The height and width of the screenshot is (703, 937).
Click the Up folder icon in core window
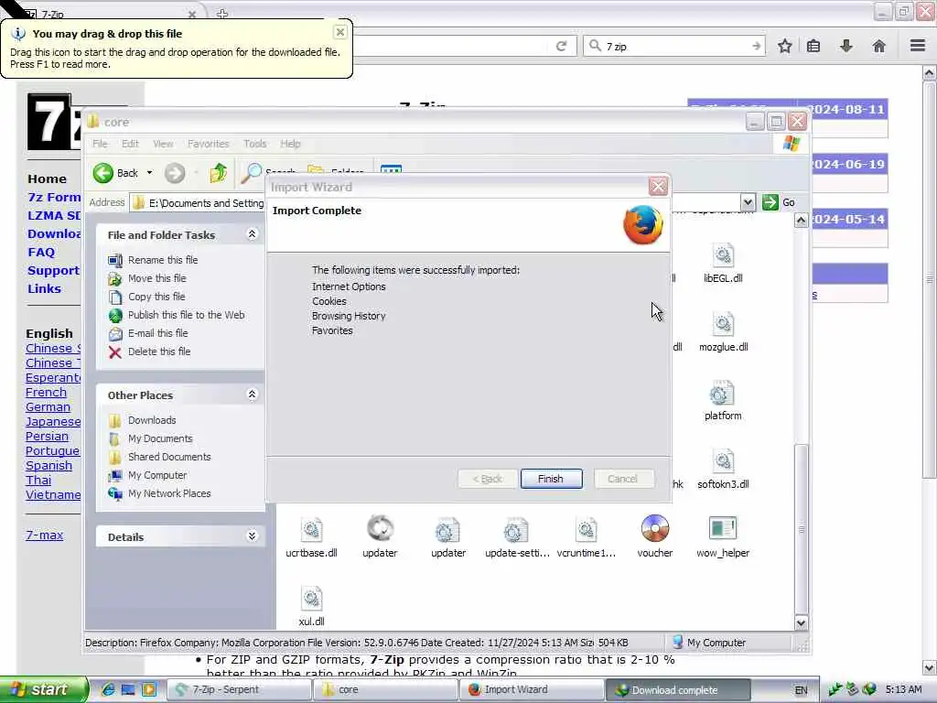coord(218,173)
